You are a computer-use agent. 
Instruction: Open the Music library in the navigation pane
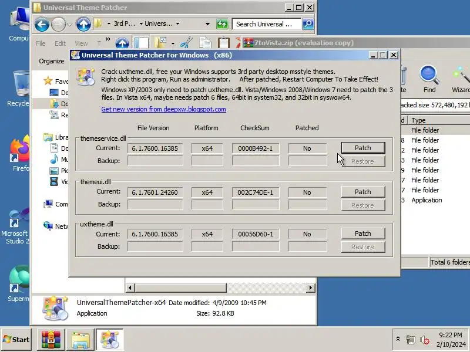[59, 160]
